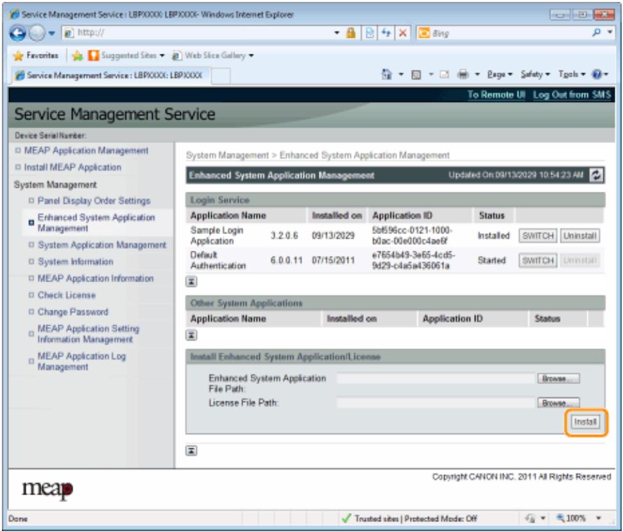This screenshot has width=623, height=531.
Task: Expand the Web Slice Gallery dropdown
Action: [x=251, y=56]
